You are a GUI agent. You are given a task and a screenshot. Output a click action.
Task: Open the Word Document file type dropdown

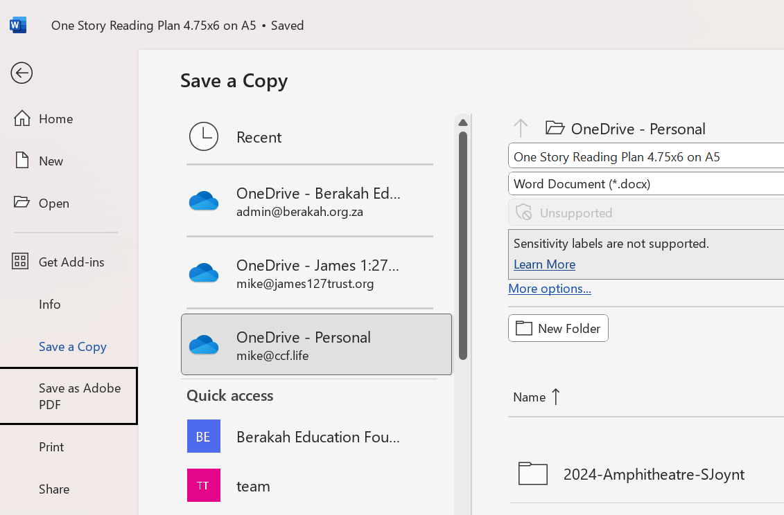(x=645, y=183)
